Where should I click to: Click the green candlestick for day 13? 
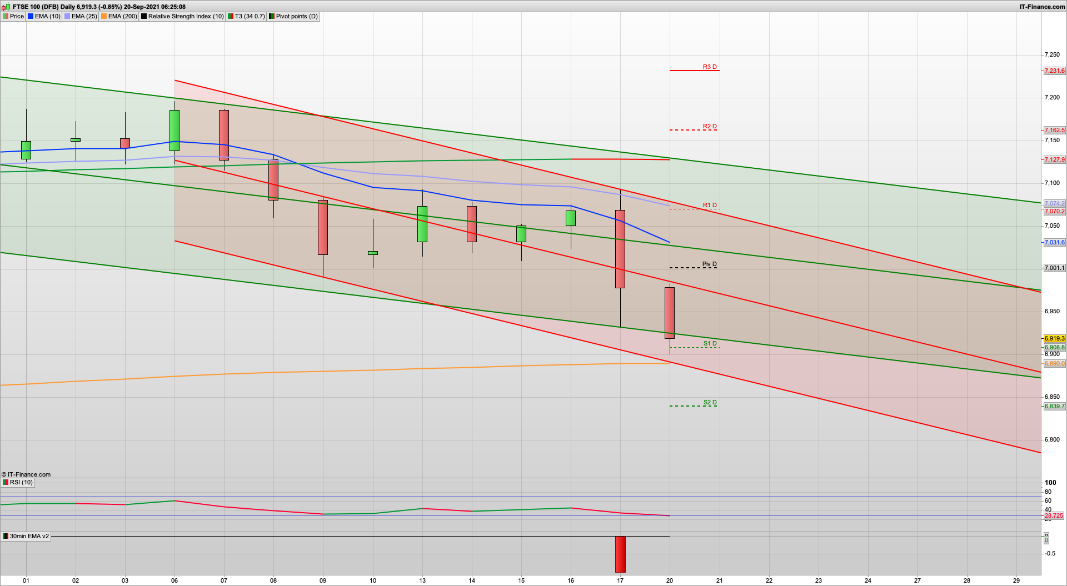(x=422, y=224)
